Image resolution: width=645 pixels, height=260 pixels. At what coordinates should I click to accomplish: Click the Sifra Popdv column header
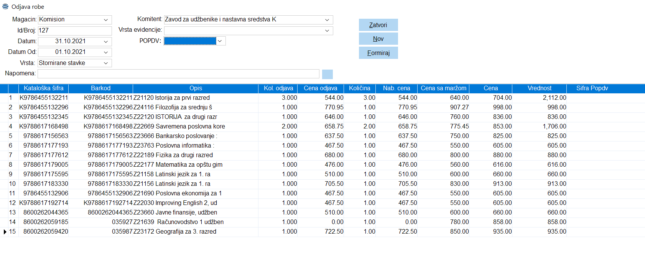(592, 88)
